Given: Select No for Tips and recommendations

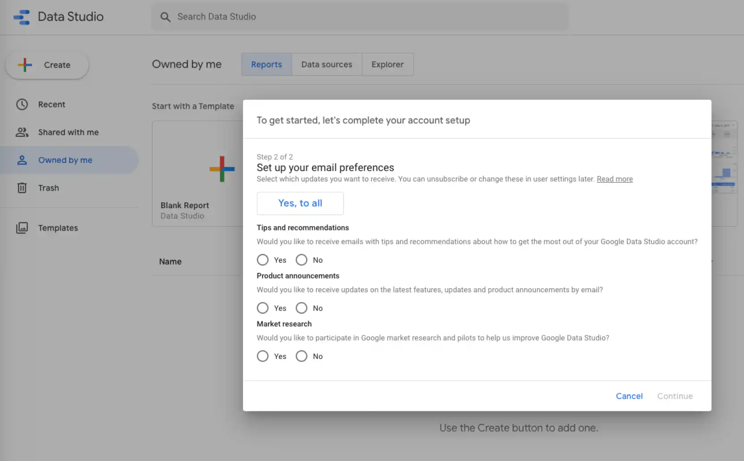Looking at the screenshot, I should click(x=302, y=260).
